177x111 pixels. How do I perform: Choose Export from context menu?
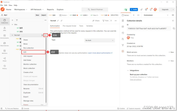(x=26, y=97)
